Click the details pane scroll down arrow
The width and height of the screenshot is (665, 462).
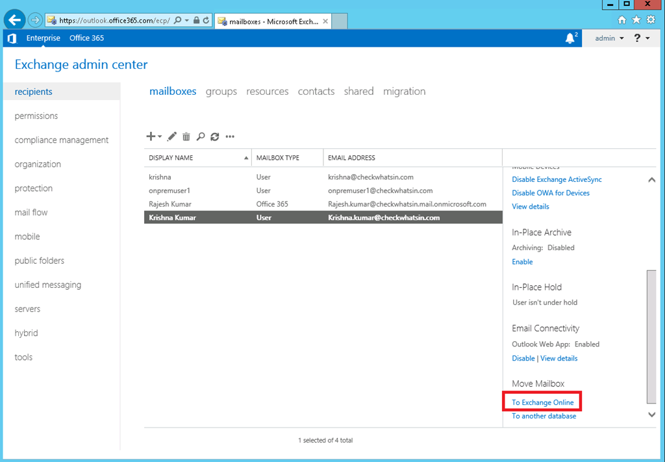point(651,415)
